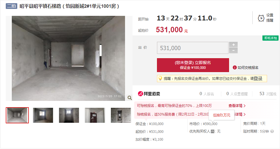Open the 登录 login link
The width and height of the screenshot is (280, 149).
pos(258,78)
